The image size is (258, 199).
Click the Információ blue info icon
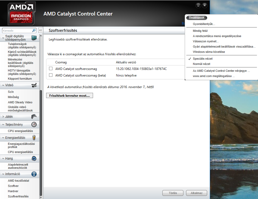(x=34, y=174)
